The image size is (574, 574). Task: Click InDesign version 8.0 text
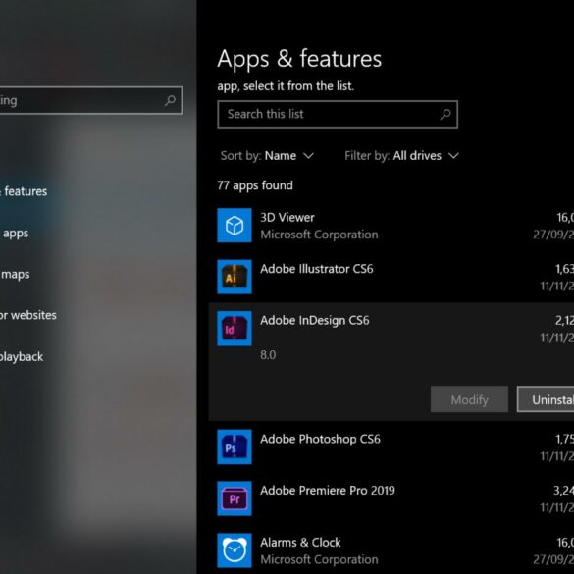click(x=268, y=355)
